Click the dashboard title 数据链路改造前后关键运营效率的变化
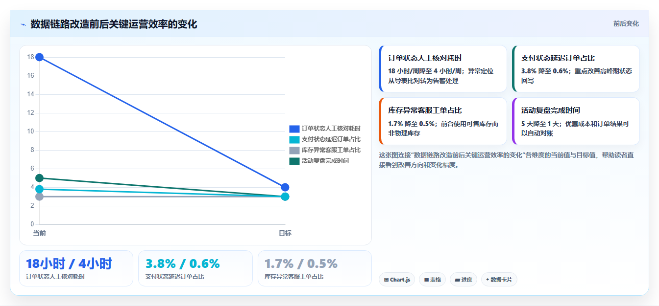The image size is (659, 306). (114, 24)
